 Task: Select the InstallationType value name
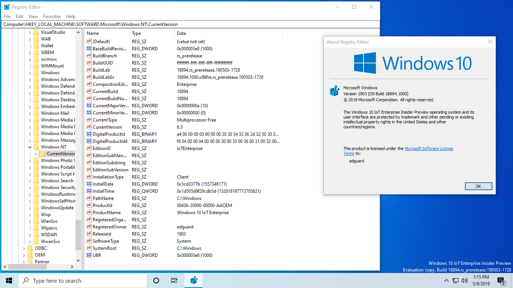click(x=108, y=177)
